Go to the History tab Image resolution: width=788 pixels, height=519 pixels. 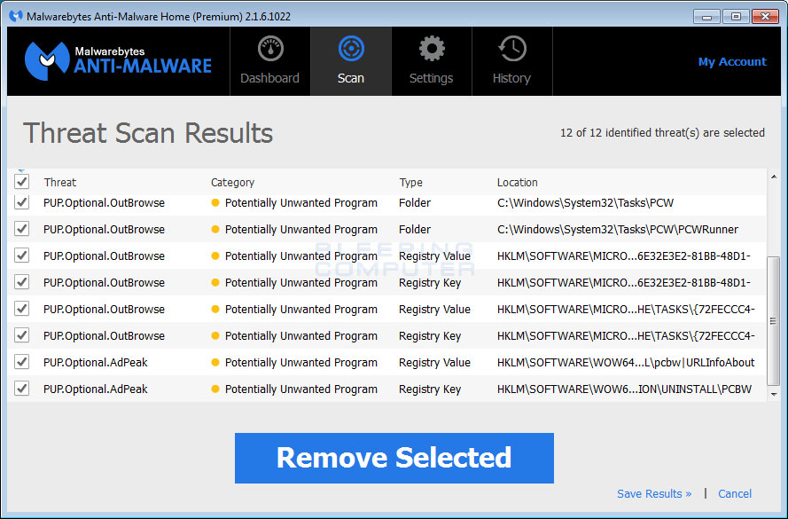tap(511, 61)
